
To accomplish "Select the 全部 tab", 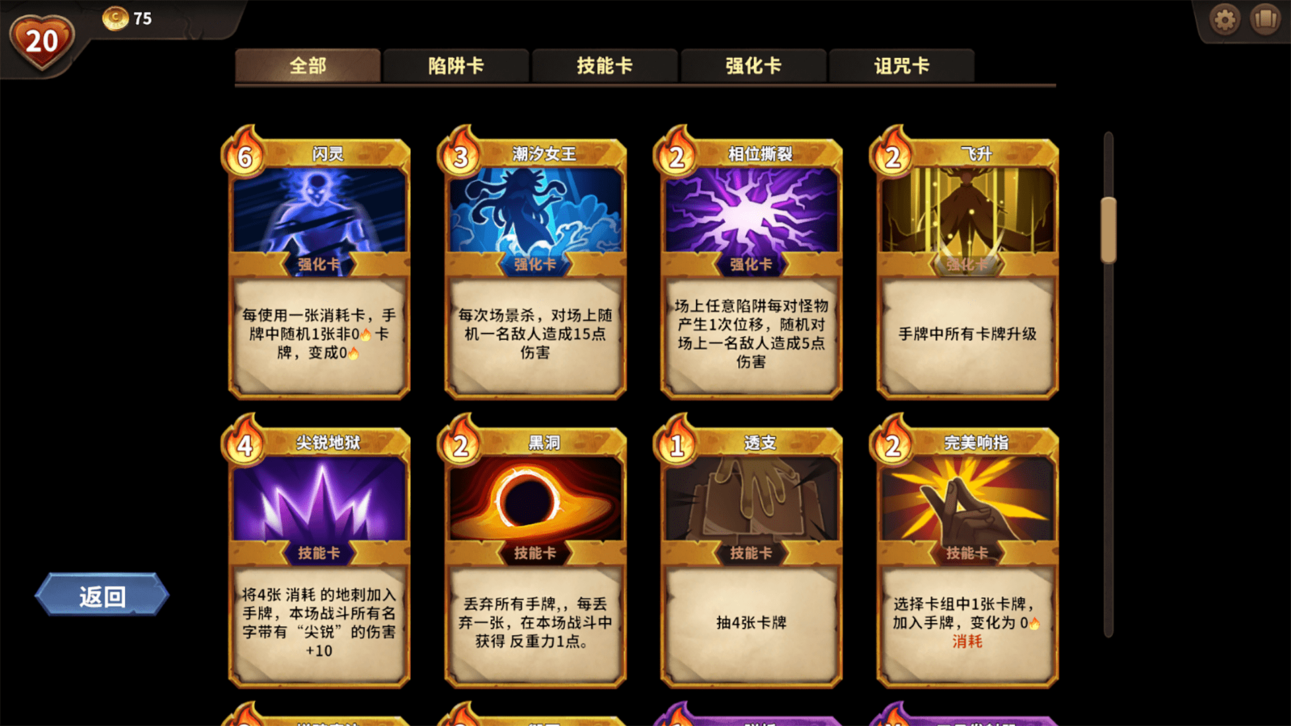I will pos(308,65).
